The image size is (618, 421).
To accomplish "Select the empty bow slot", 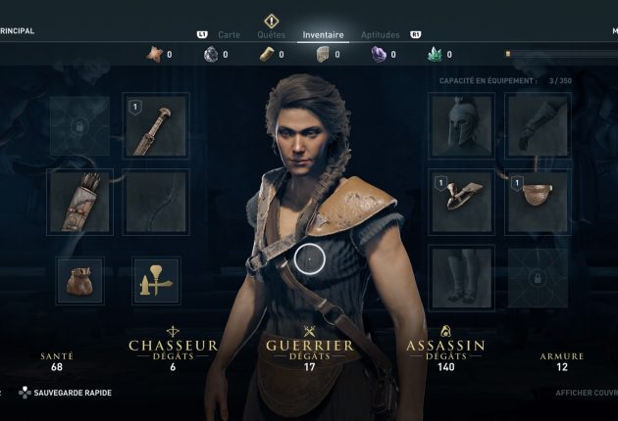I will pyautogui.click(x=156, y=203).
